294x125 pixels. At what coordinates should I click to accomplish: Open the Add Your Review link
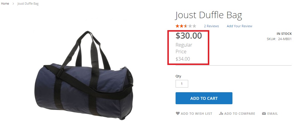pos(239,26)
